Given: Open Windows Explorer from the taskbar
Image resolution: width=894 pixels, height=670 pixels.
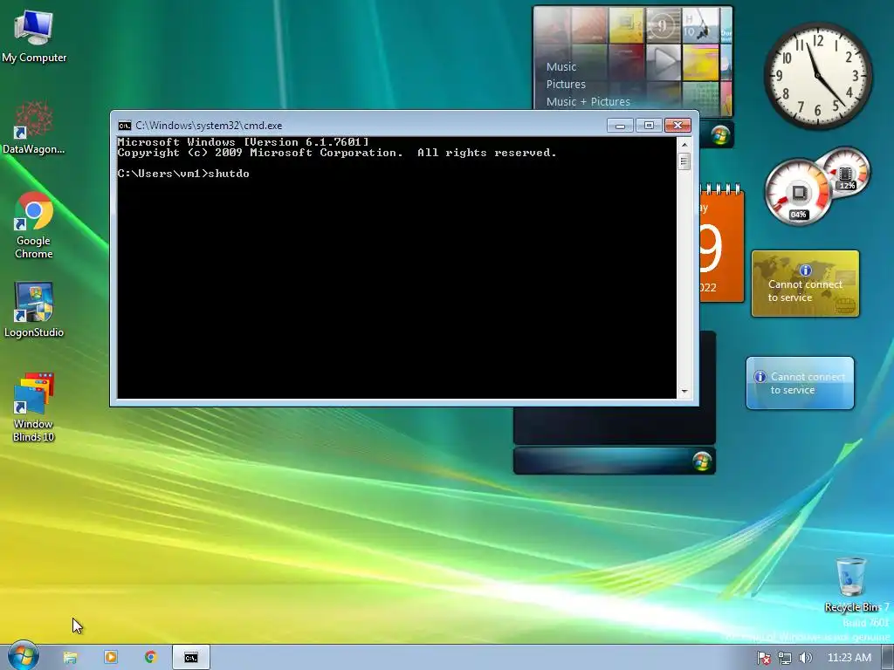Looking at the screenshot, I should [70, 658].
